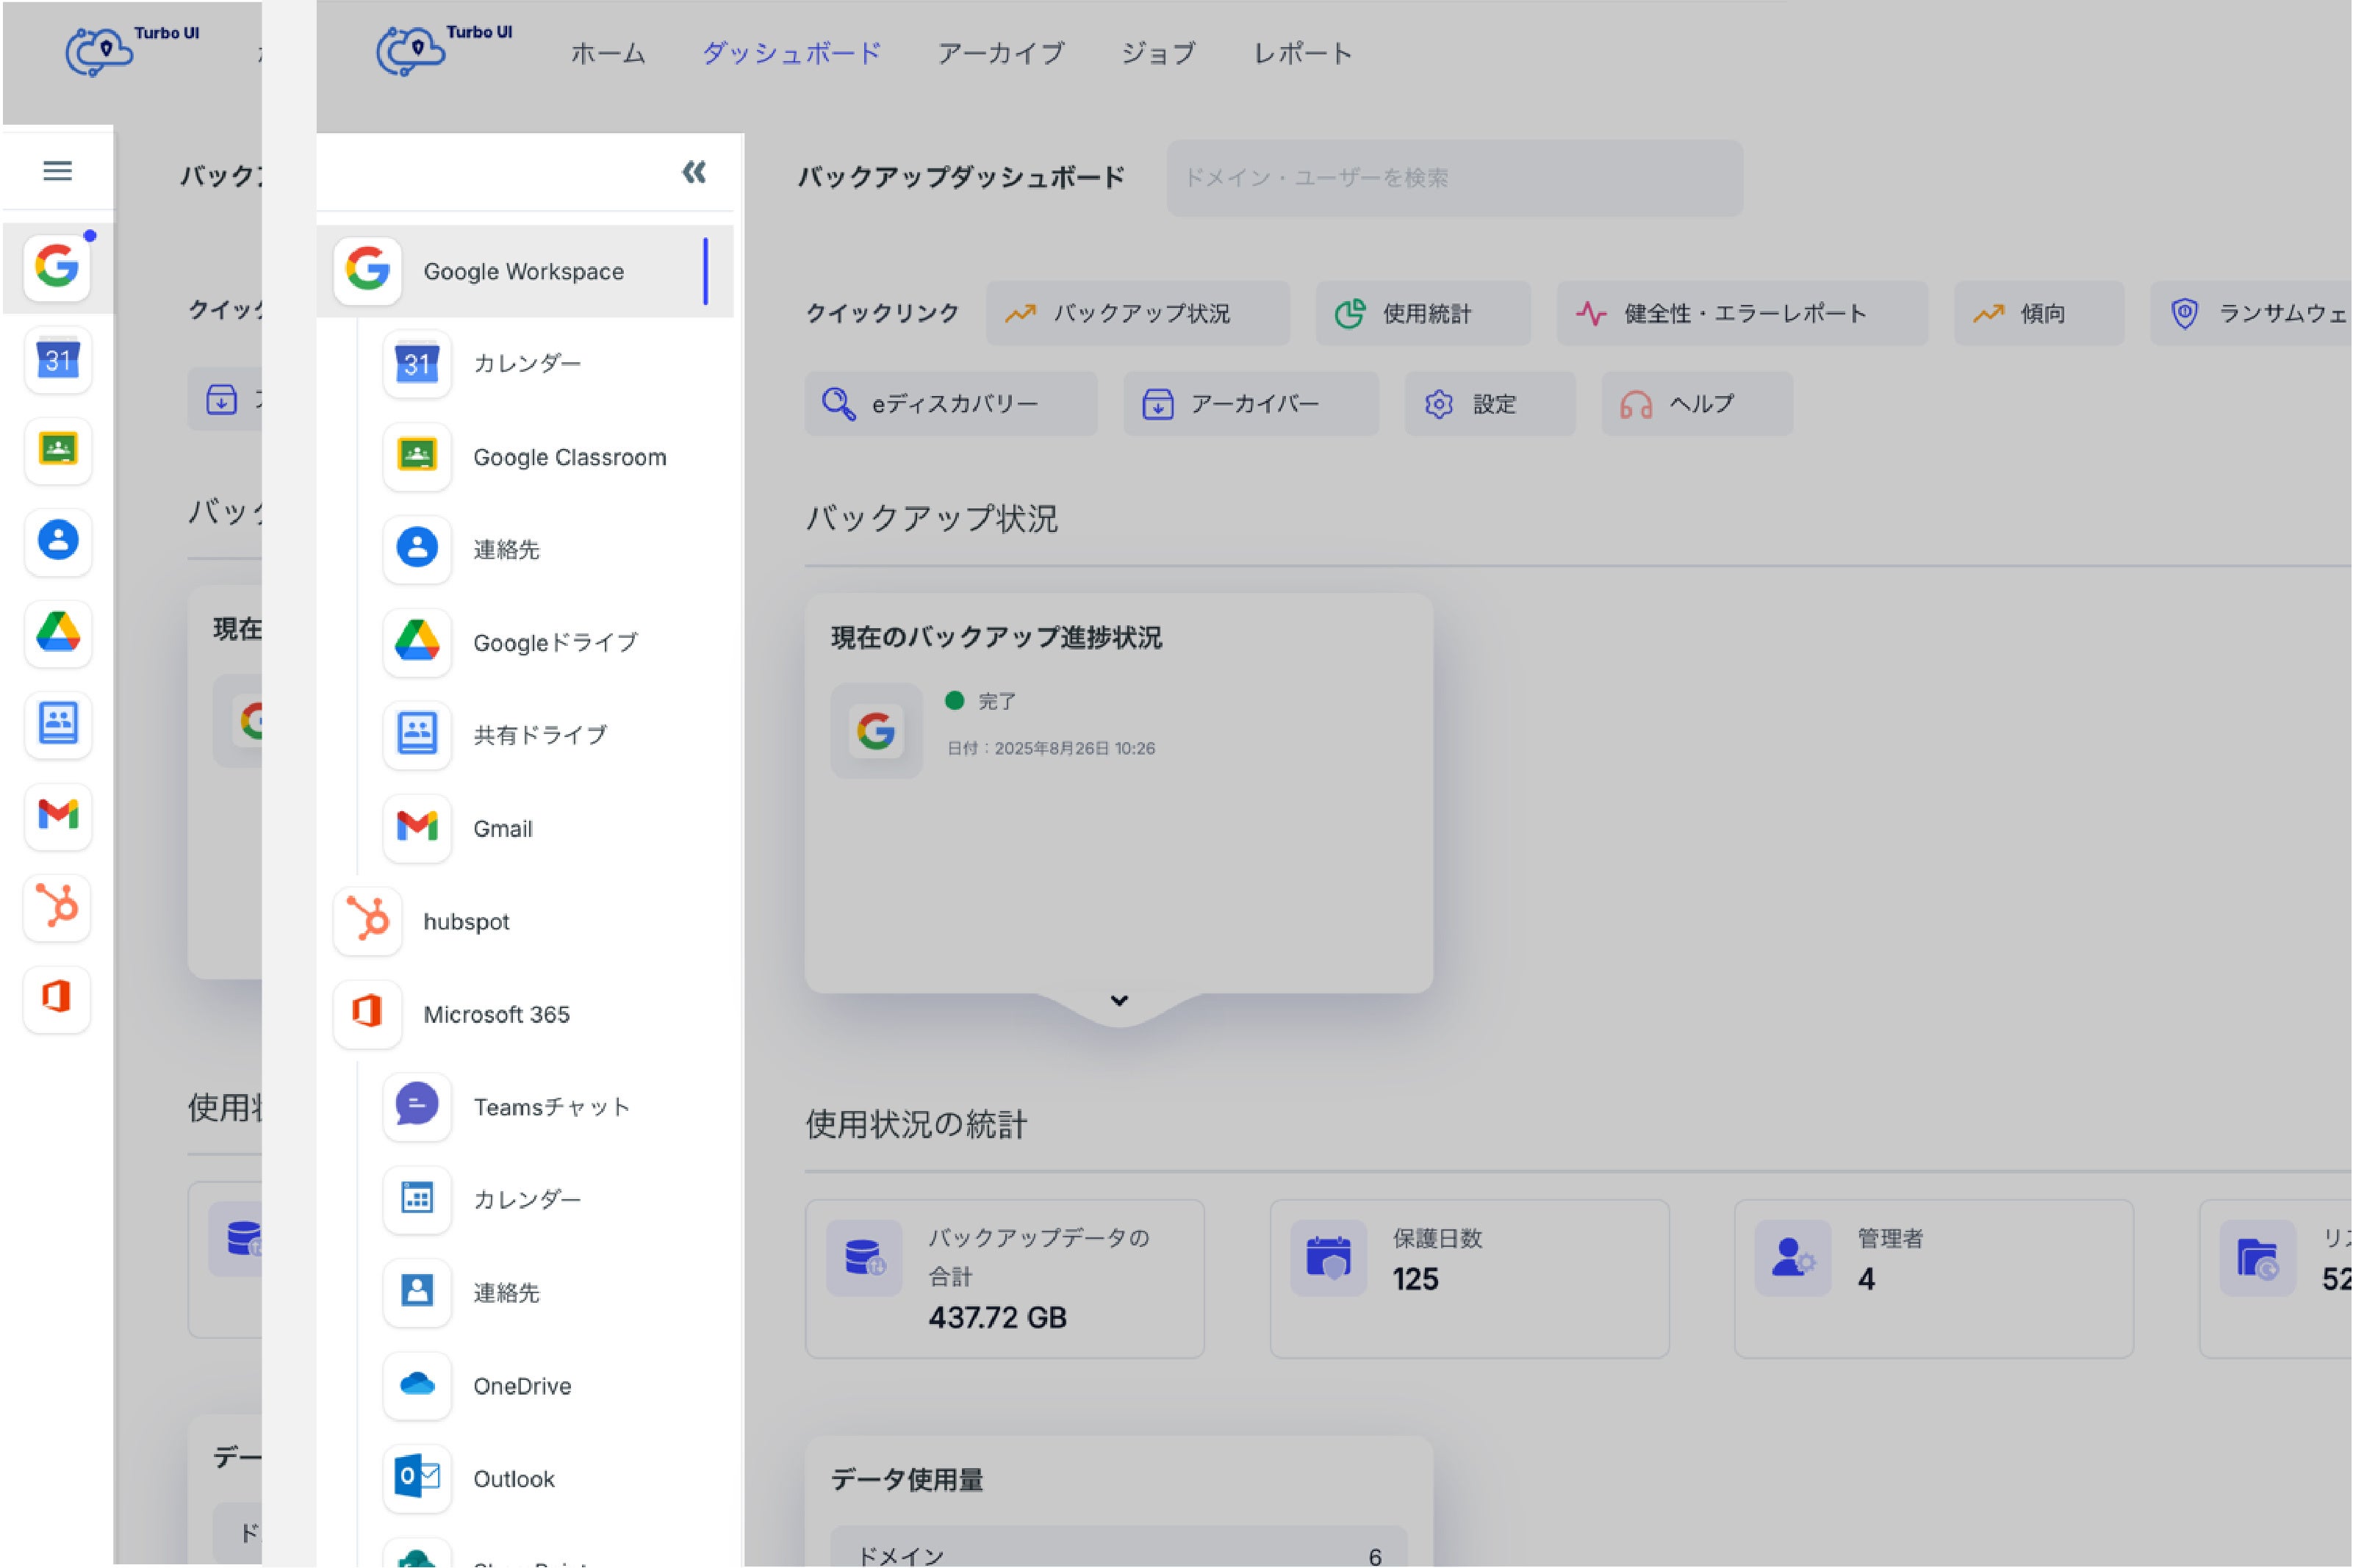2353x1568 pixels.
Task: Click the hamburger menu icon in collapsed sidebar
Action: pyautogui.click(x=57, y=171)
